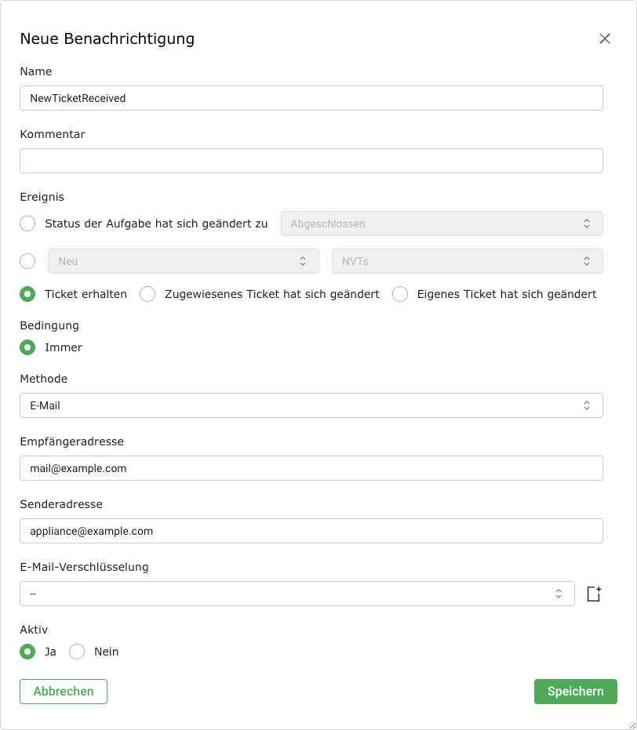This screenshot has width=637, height=730.
Task: Select the Immer condition
Action: 27,347
